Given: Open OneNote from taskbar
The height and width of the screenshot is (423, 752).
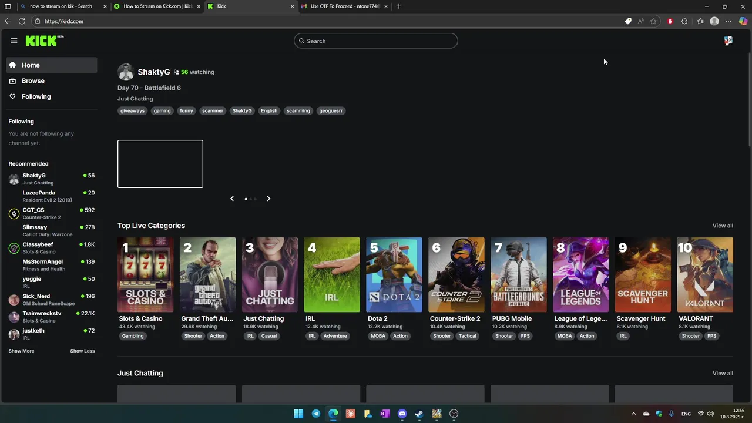Looking at the screenshot, I should [385, 414].
